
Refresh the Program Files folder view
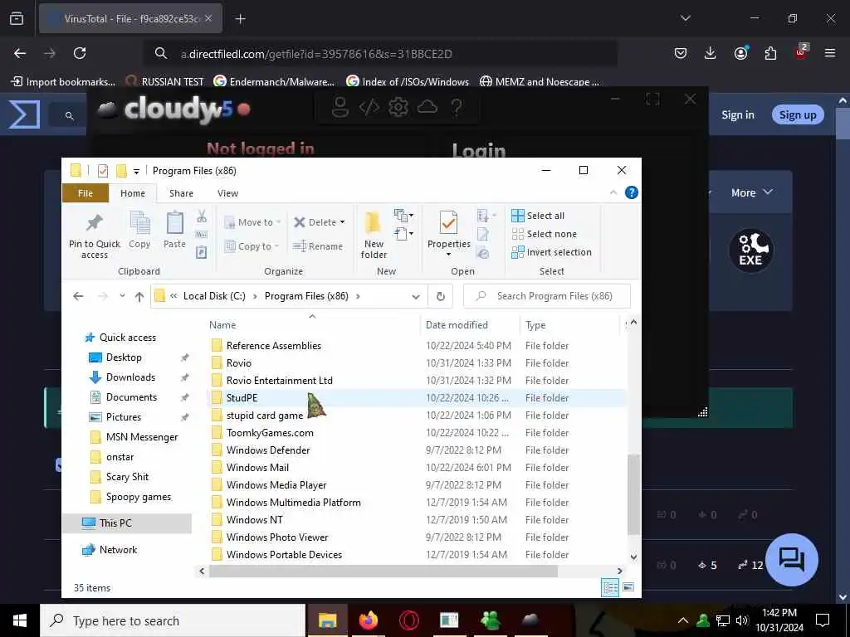click(x=440, y=296)
